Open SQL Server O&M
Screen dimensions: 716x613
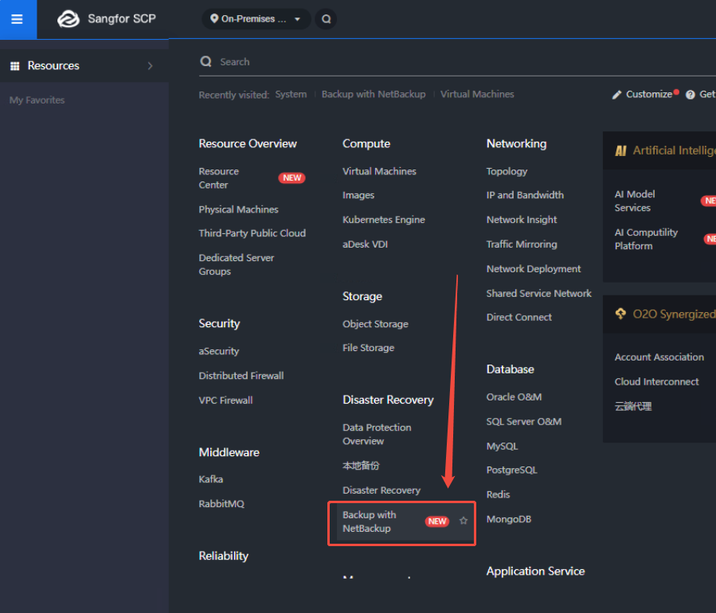[x=524, y=422]
